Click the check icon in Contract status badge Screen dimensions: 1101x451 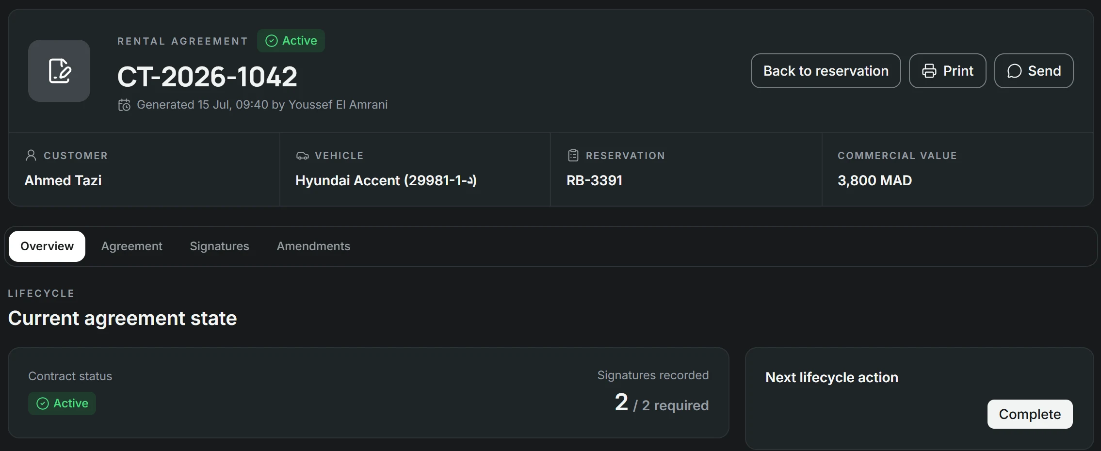point(43,403)
